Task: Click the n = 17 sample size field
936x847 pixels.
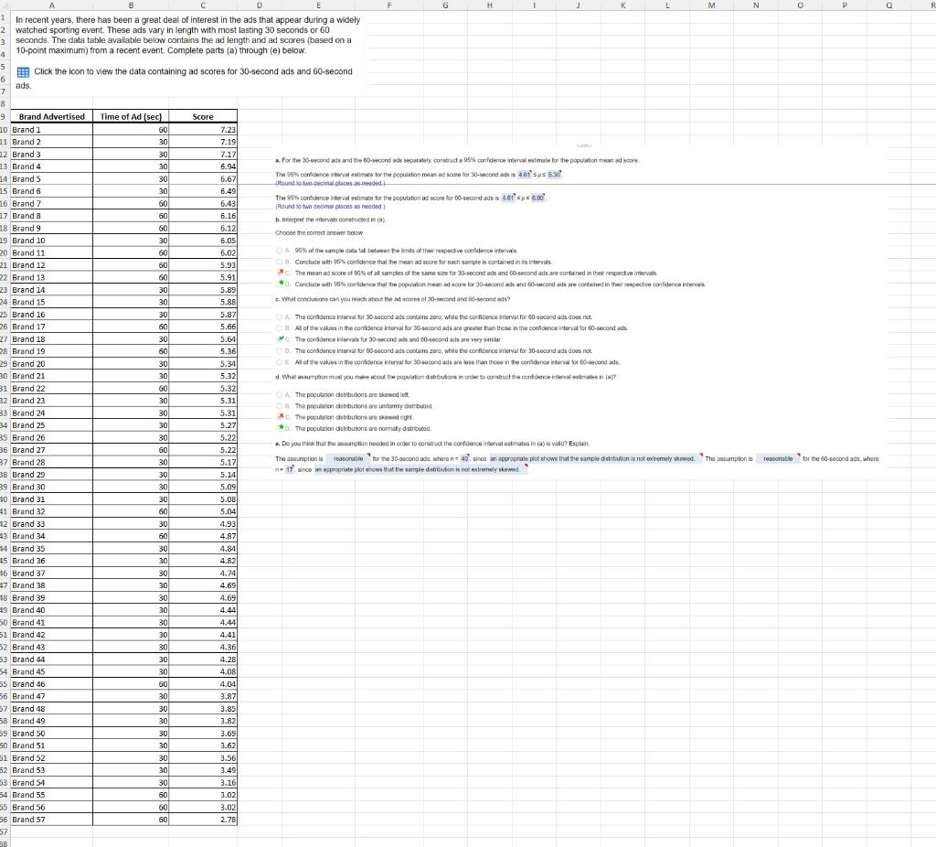Action: [289, 469]
